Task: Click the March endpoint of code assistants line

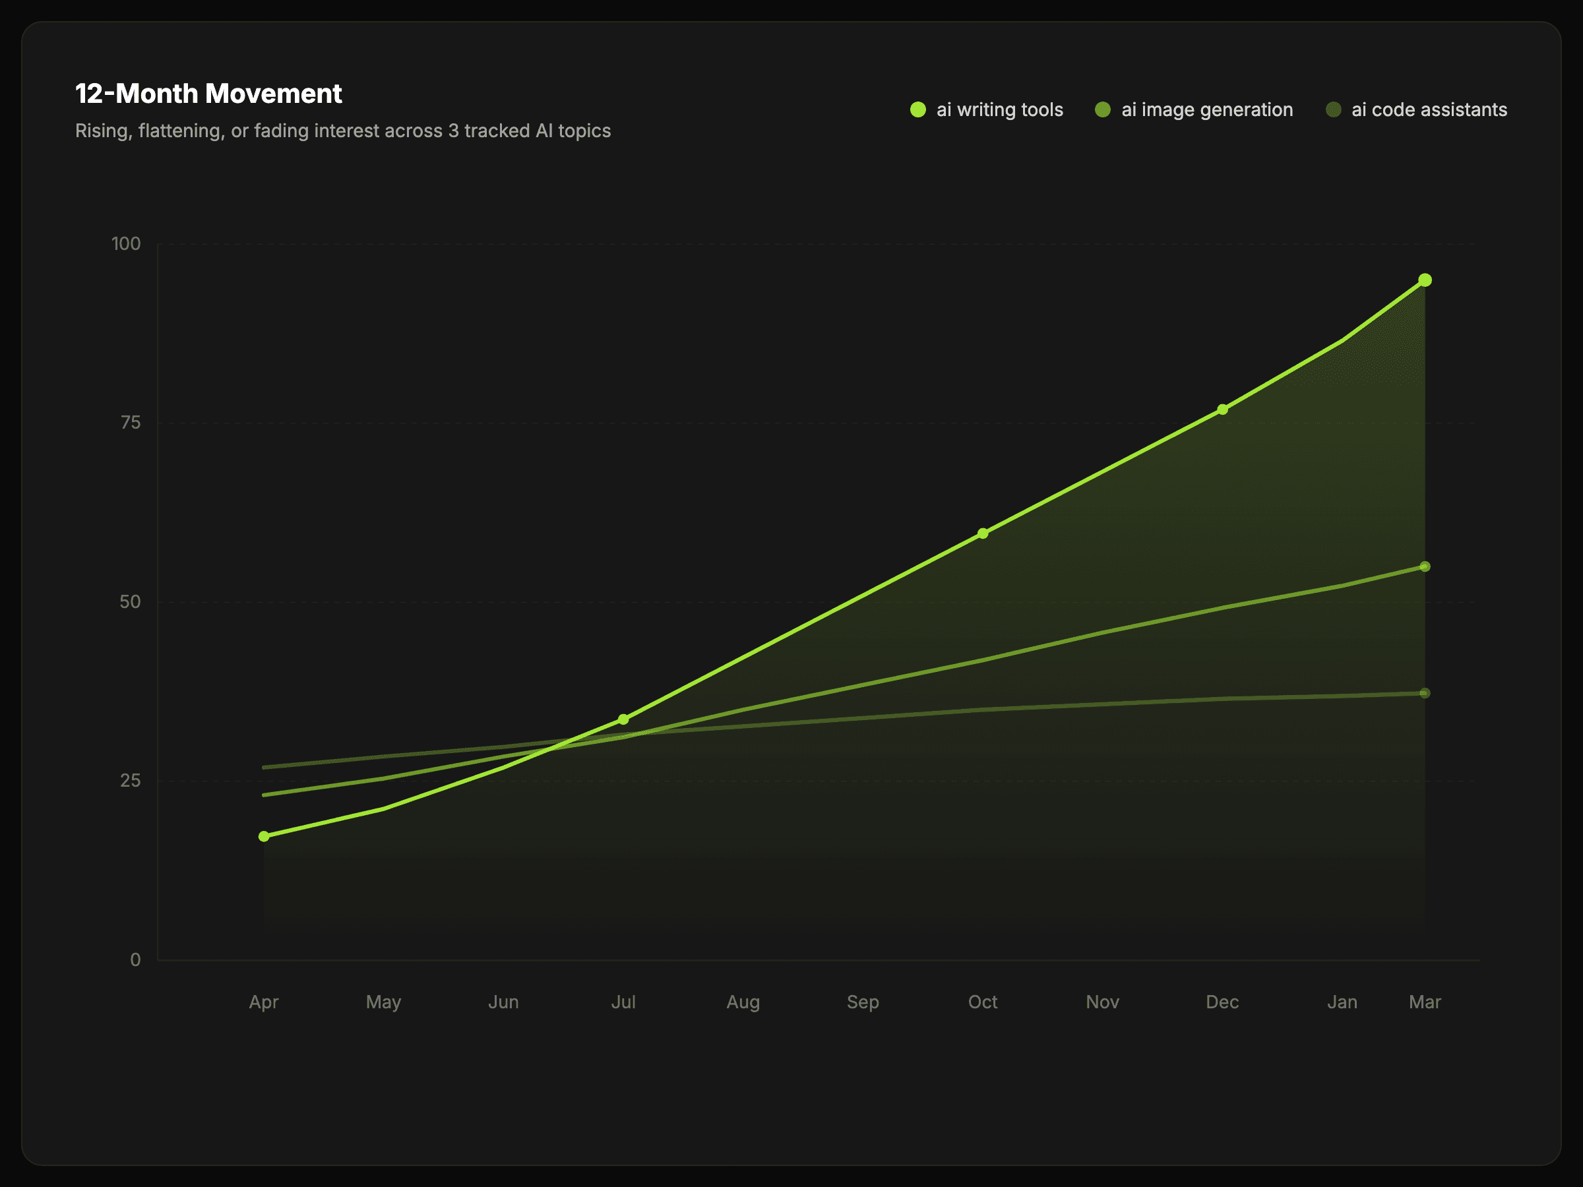Action: tap(1425, 692)
